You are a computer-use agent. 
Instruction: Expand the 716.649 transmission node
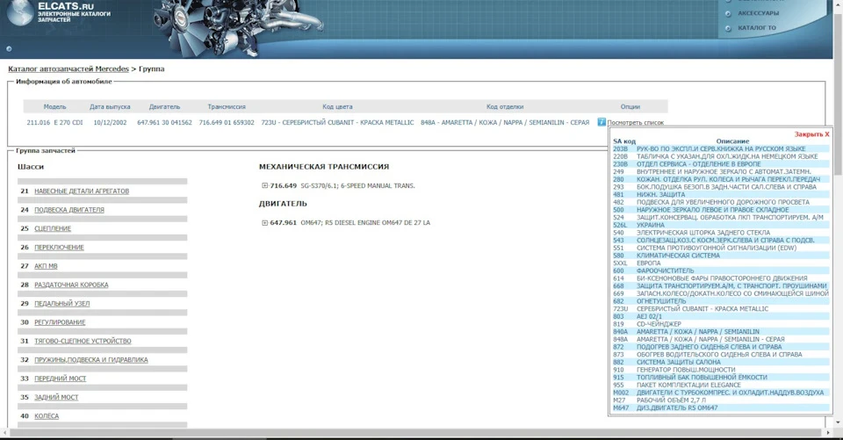coord(264,185)
